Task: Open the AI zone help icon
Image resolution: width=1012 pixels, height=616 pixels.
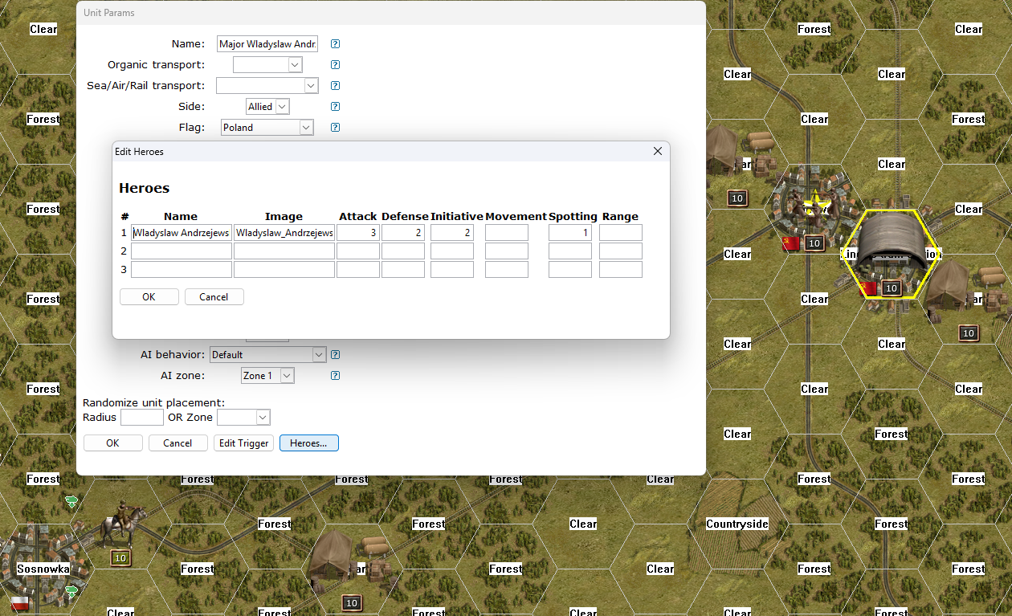Action: 335,376
